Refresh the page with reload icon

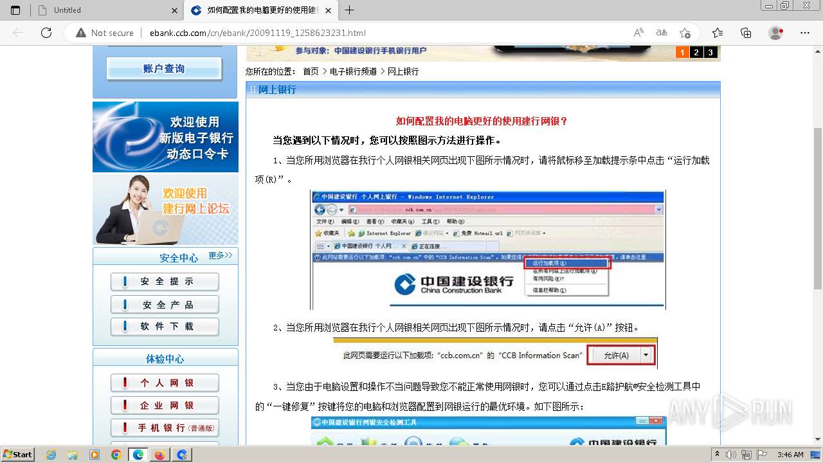[x=46, y=33]
